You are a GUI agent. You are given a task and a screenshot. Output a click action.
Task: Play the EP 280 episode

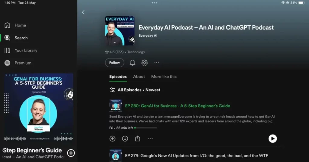point(272,139)
